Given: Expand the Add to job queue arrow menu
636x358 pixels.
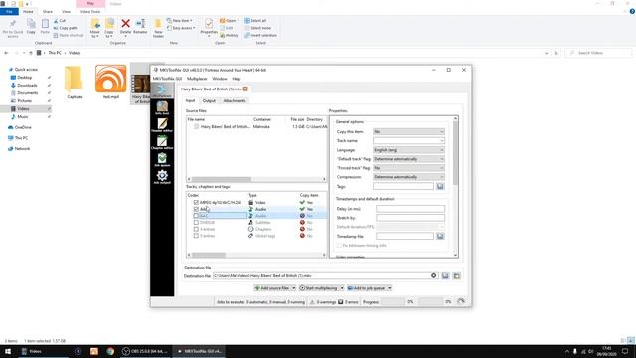Looking at the screenshot, I should click(x=389, y=288).
